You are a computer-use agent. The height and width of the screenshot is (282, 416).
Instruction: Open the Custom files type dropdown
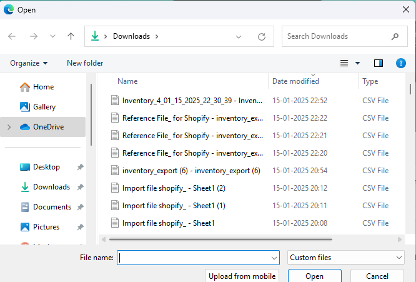coord(346,258)
